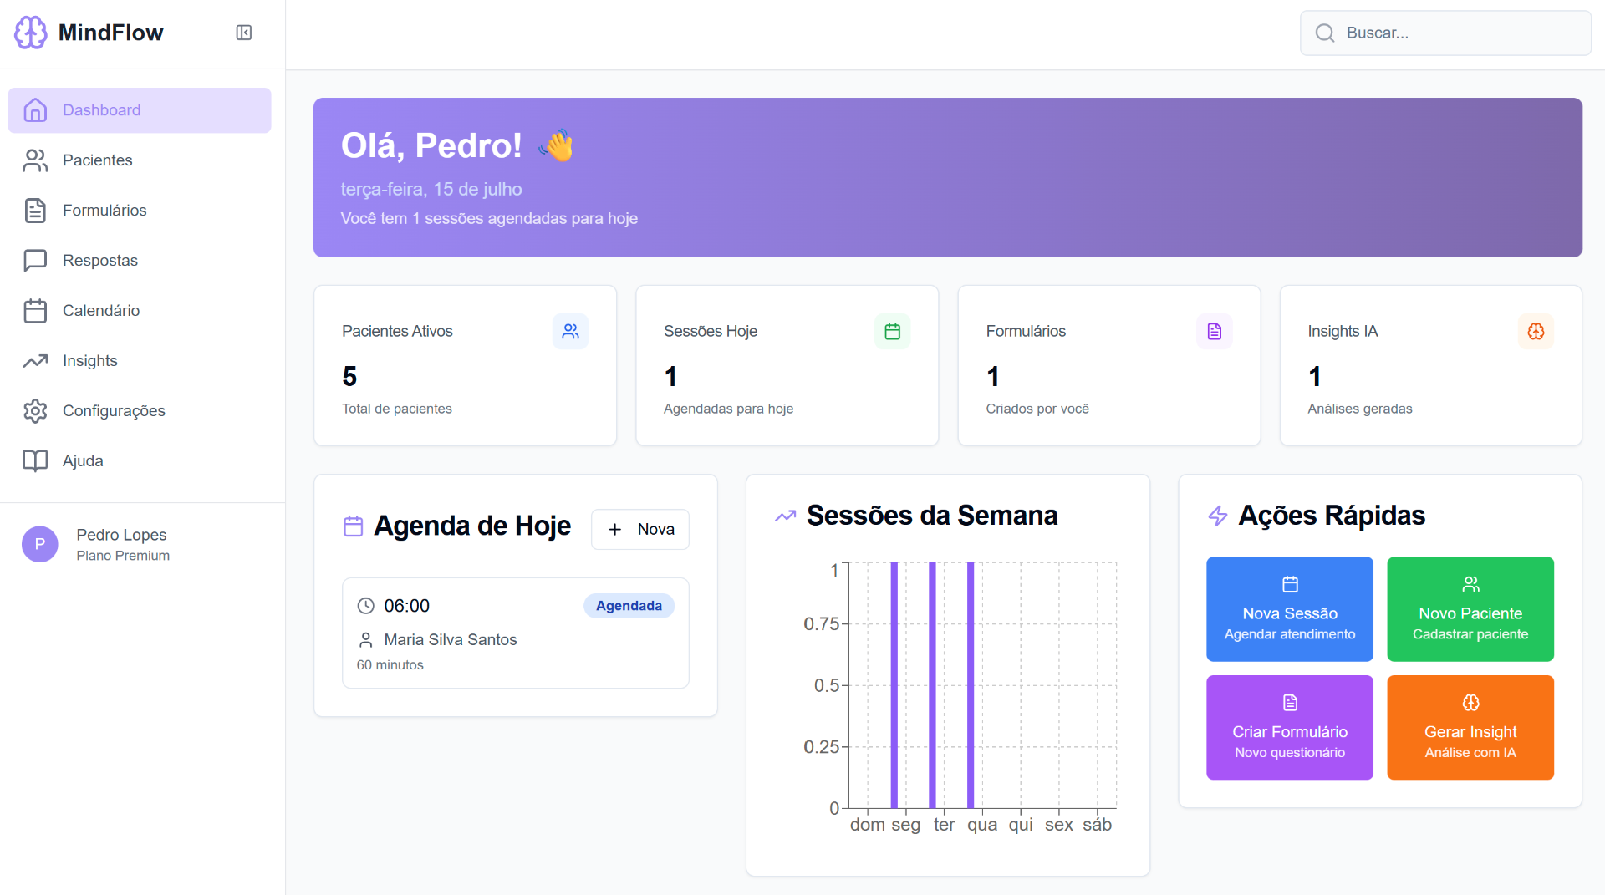1605x895 pixels.
Task: Click the Pacientes Ativos people icon
Action: pos(570,332)
